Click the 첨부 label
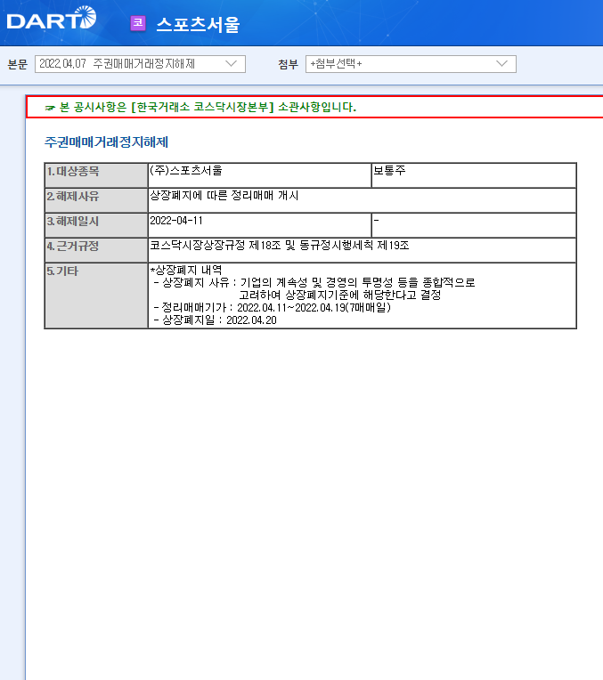The width and height of the screenshot is (603, 680). tap(288, 65)
